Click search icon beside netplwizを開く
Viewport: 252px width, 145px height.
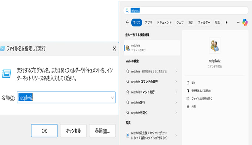(127, 113)
